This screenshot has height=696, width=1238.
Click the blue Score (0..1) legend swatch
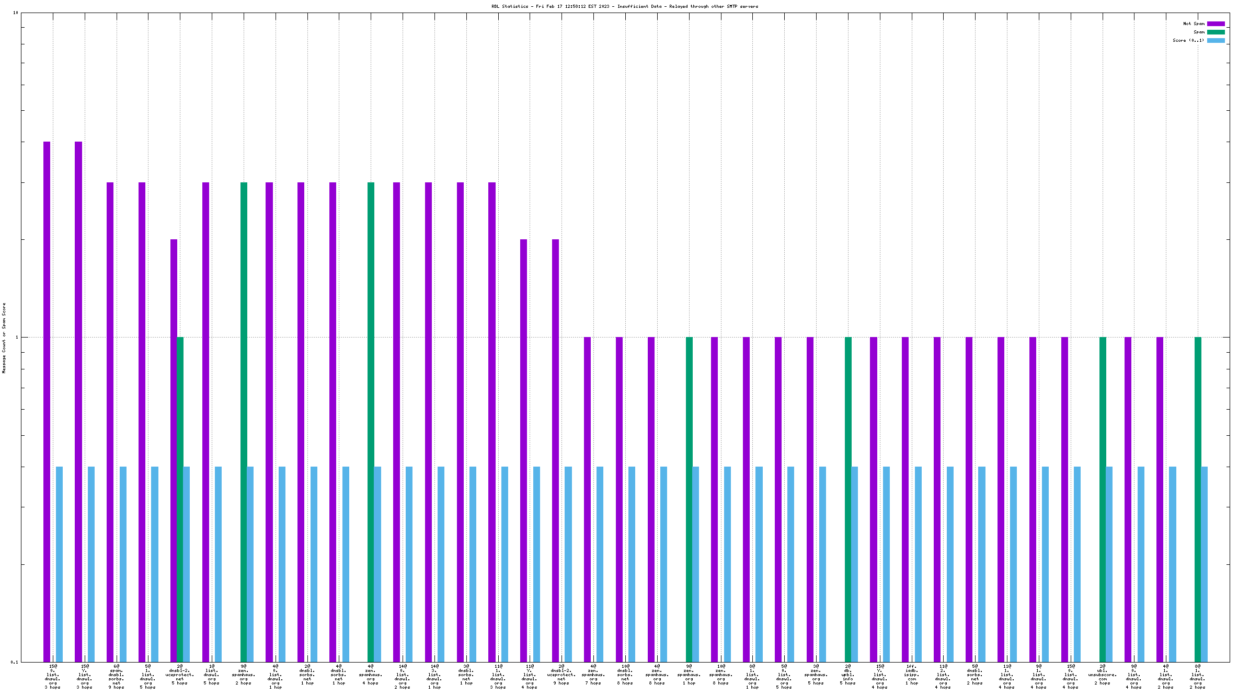1216,40
